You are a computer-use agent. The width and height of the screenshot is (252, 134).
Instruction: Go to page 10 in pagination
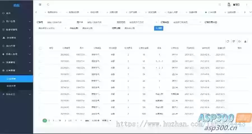tap(60, 121)
